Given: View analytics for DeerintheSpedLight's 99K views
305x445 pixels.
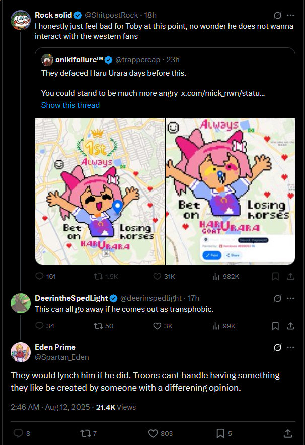Looking at the screenshot, I should (217, 326).
